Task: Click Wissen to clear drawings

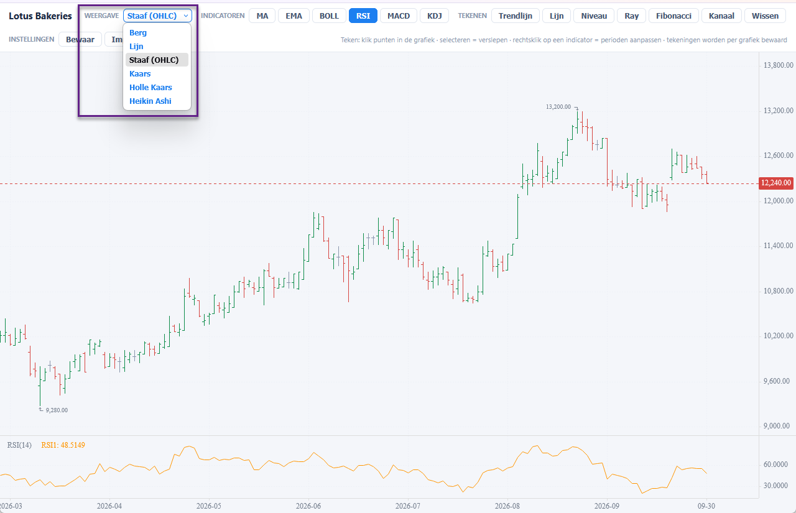Action: [765, 16]
